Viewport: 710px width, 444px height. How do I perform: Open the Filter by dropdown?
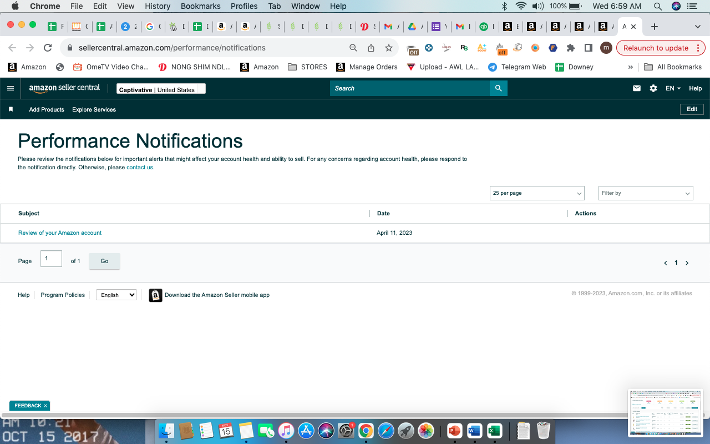(646, 193)
